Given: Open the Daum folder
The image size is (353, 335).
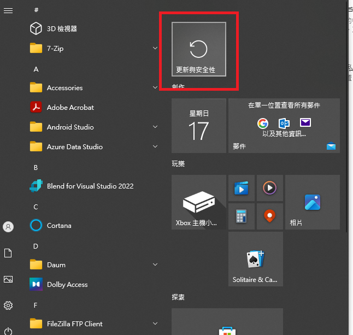Looking at the screenshot, I should point(93,265).
